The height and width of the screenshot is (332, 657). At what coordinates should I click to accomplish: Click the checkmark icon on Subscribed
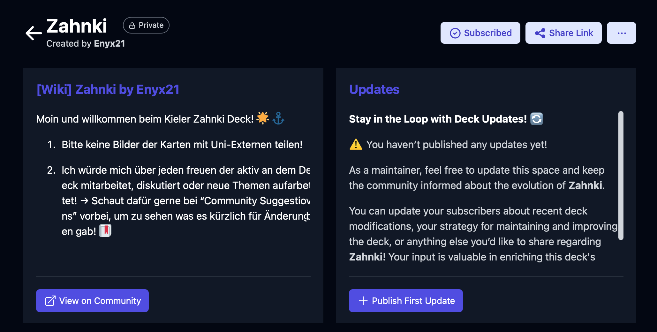(455, 33)
